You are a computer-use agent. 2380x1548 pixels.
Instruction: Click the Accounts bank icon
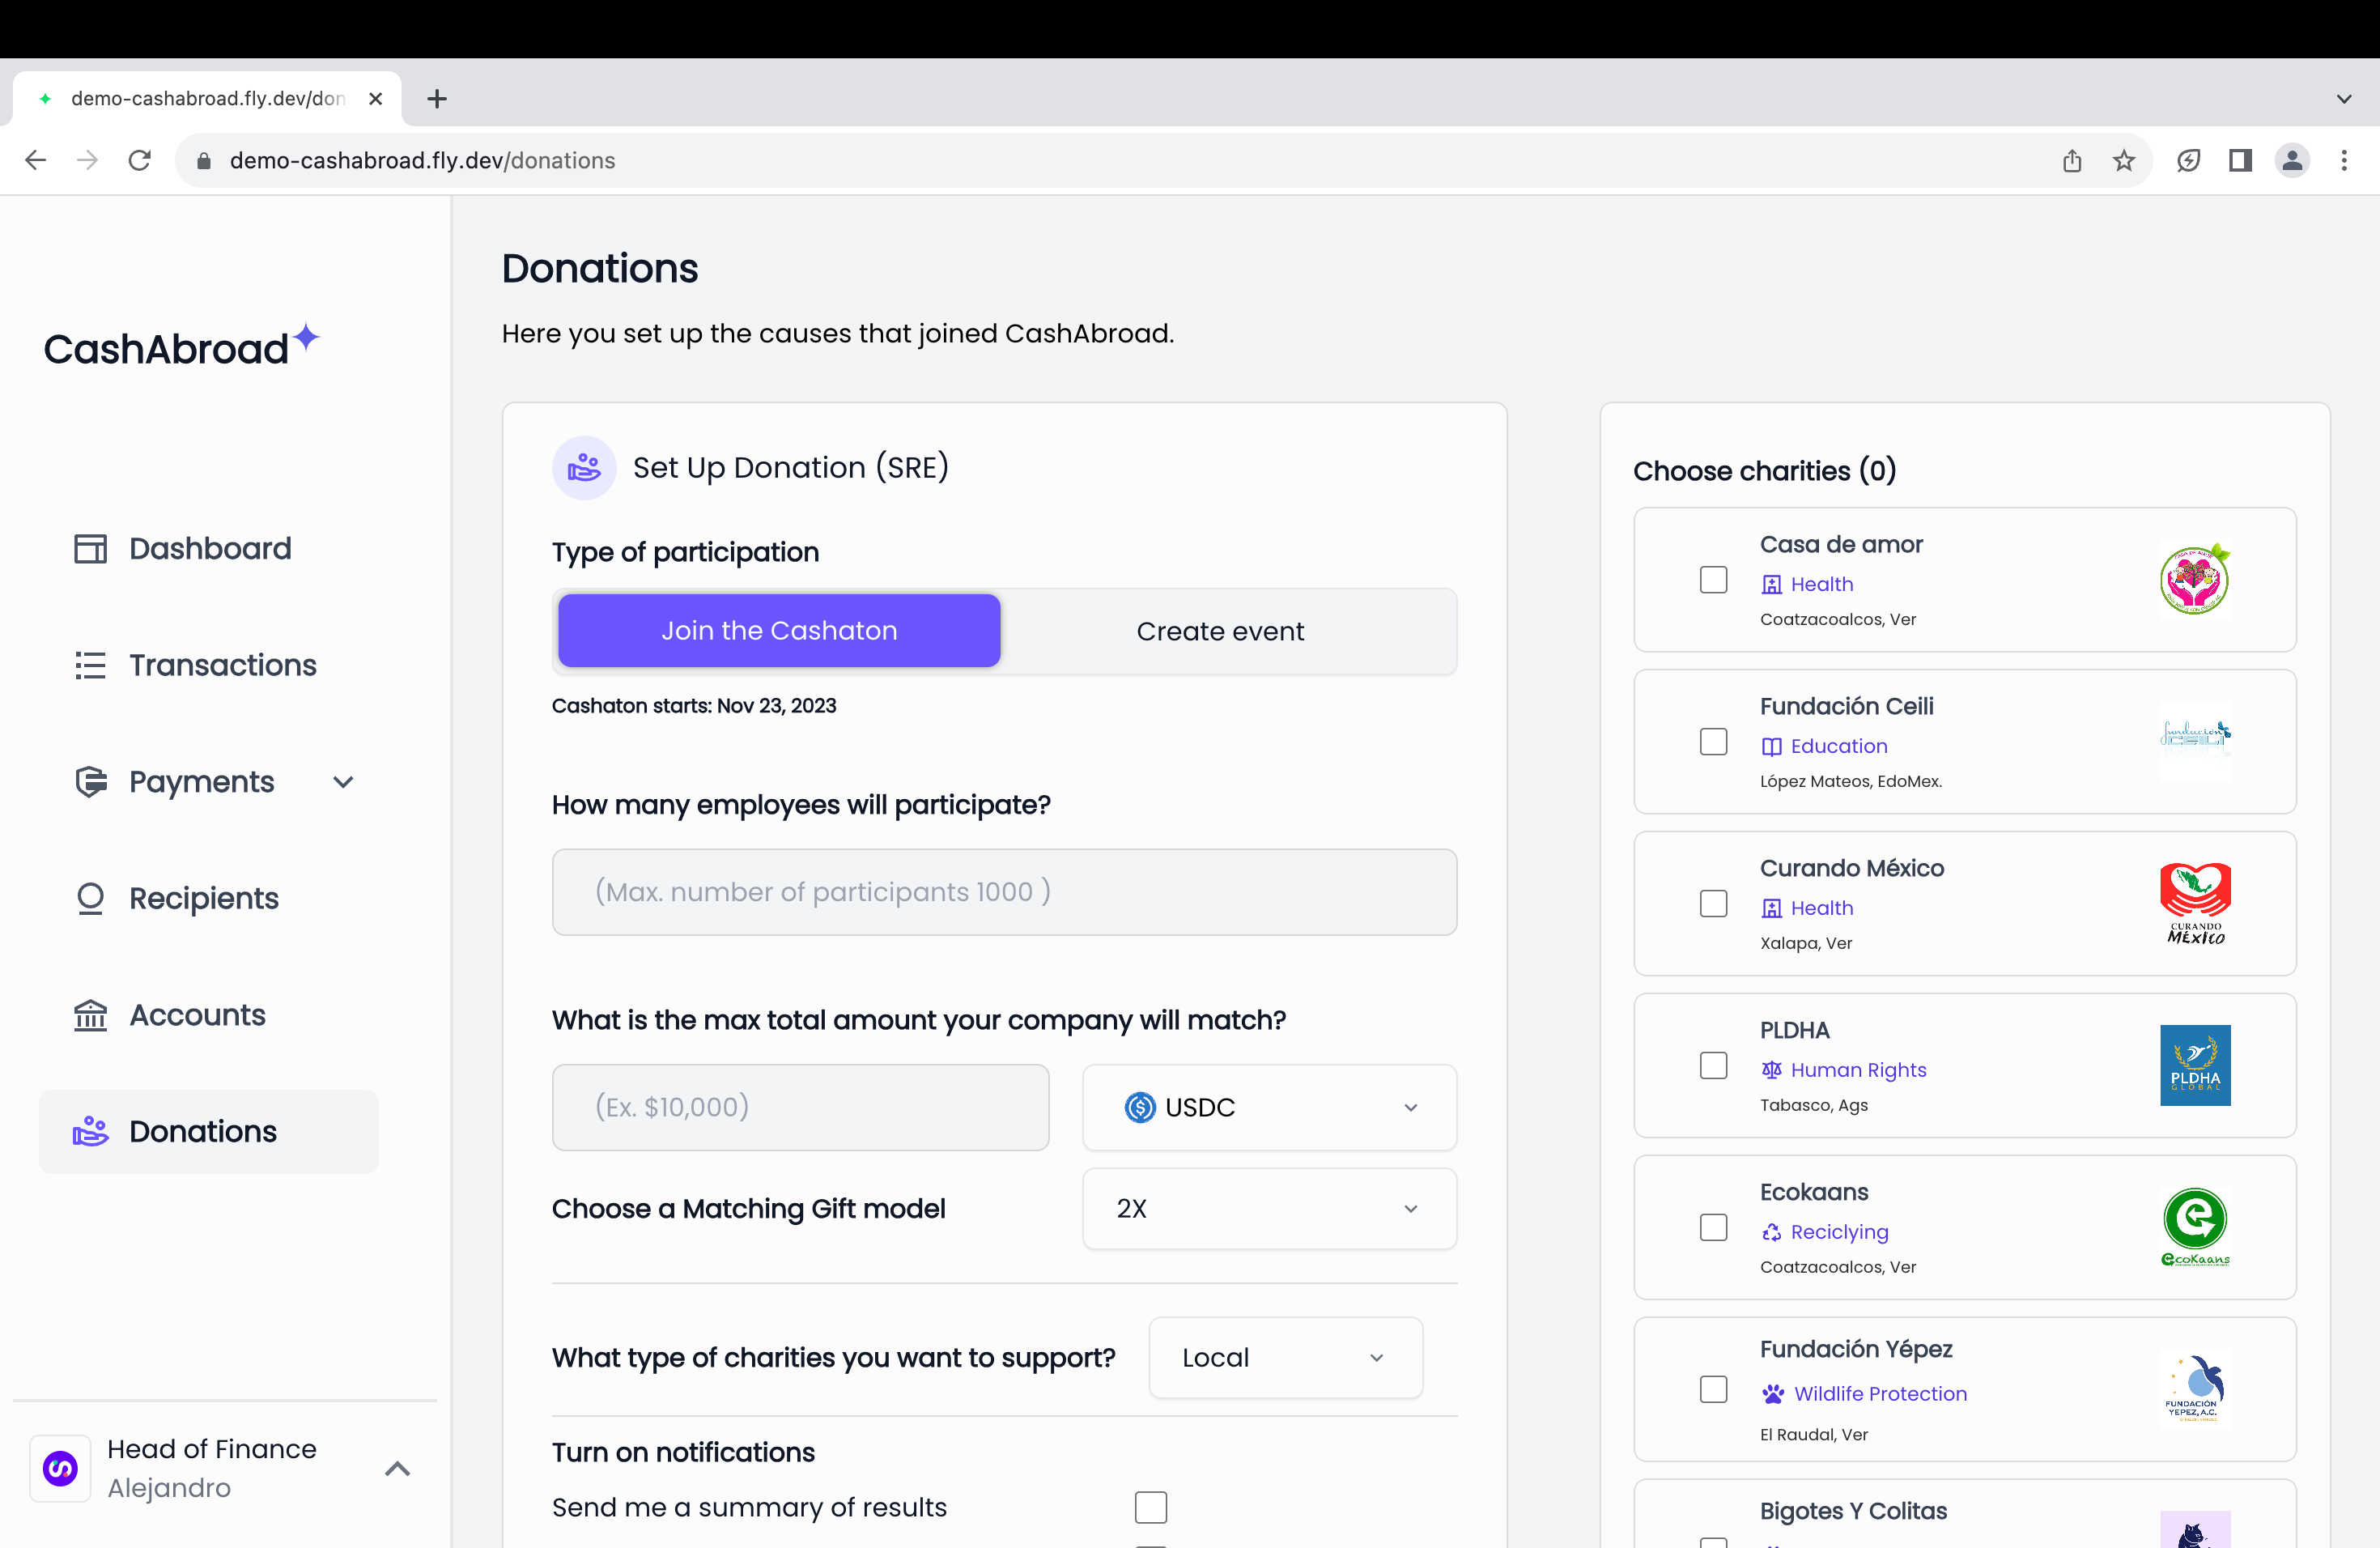90,1015
